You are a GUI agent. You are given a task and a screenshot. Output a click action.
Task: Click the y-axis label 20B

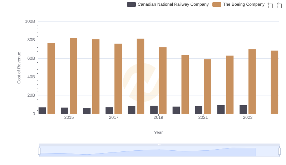pos(31,95)
